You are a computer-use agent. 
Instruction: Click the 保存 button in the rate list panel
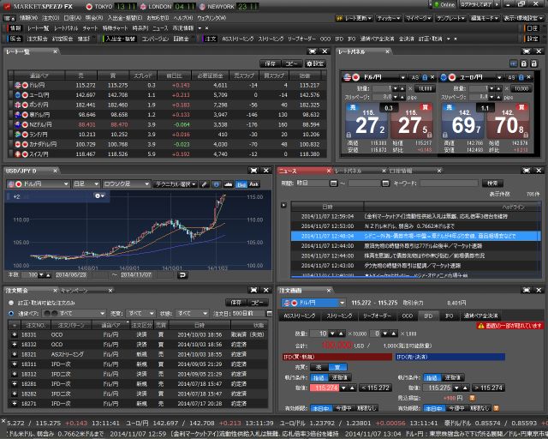271,63
